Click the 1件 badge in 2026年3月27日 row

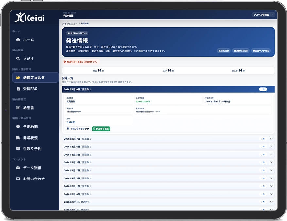point(263,139)
